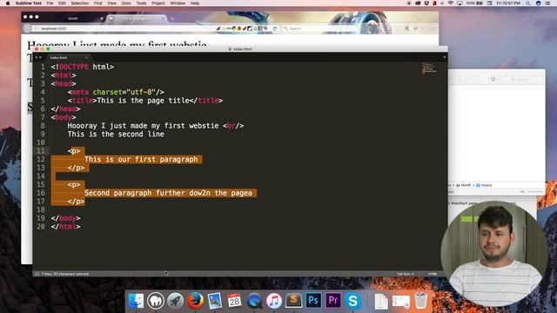Click 'Second paragraph further dow2n the pagea' line

[x=168, y=193]
